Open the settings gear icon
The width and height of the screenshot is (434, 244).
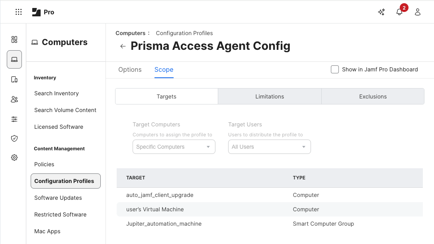pos(14,157)
